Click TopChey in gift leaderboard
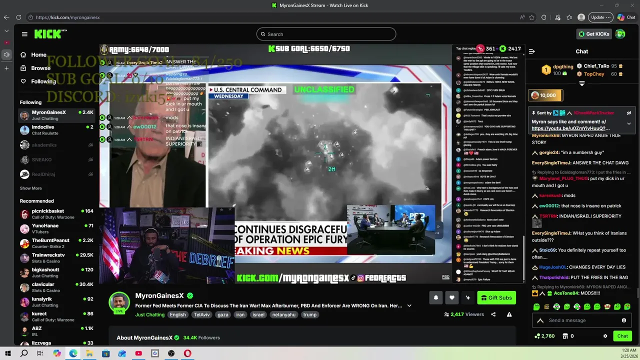640x360 pixels. point(594,74)
